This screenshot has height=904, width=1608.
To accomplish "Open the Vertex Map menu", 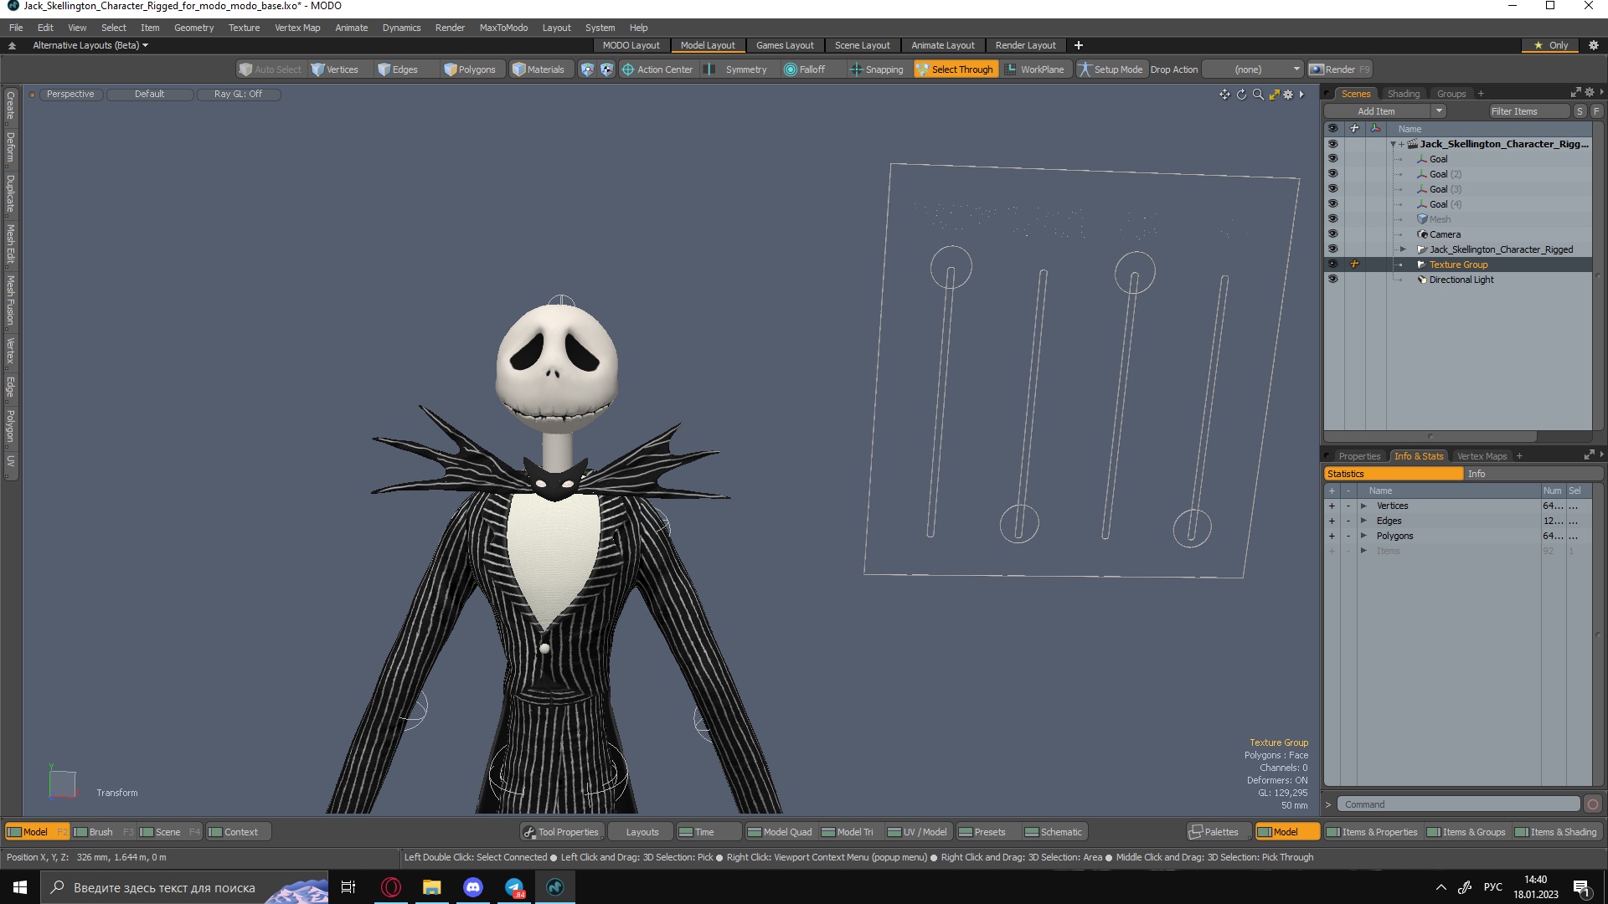I will point(297,28).
